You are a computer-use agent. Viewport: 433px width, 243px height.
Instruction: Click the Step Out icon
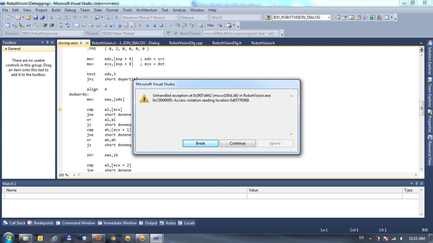pos(191,25)
